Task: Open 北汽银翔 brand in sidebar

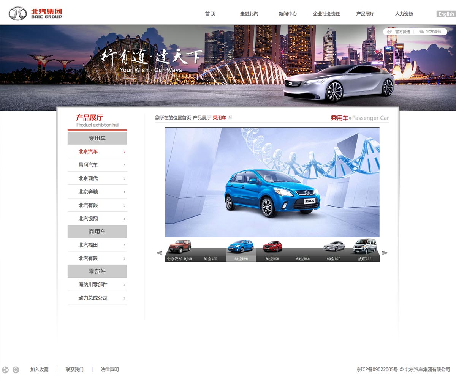Action: point(88,219)
